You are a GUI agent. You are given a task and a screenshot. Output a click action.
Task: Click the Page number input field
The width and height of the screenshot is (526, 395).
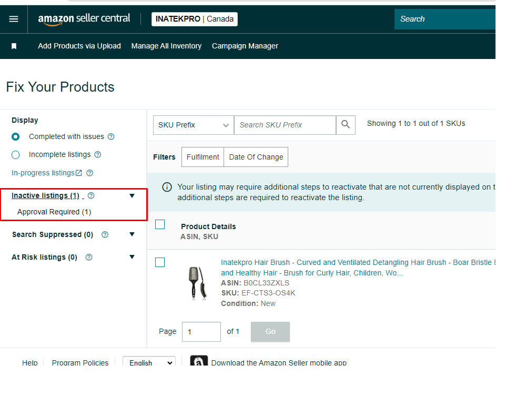click(201, 332)
